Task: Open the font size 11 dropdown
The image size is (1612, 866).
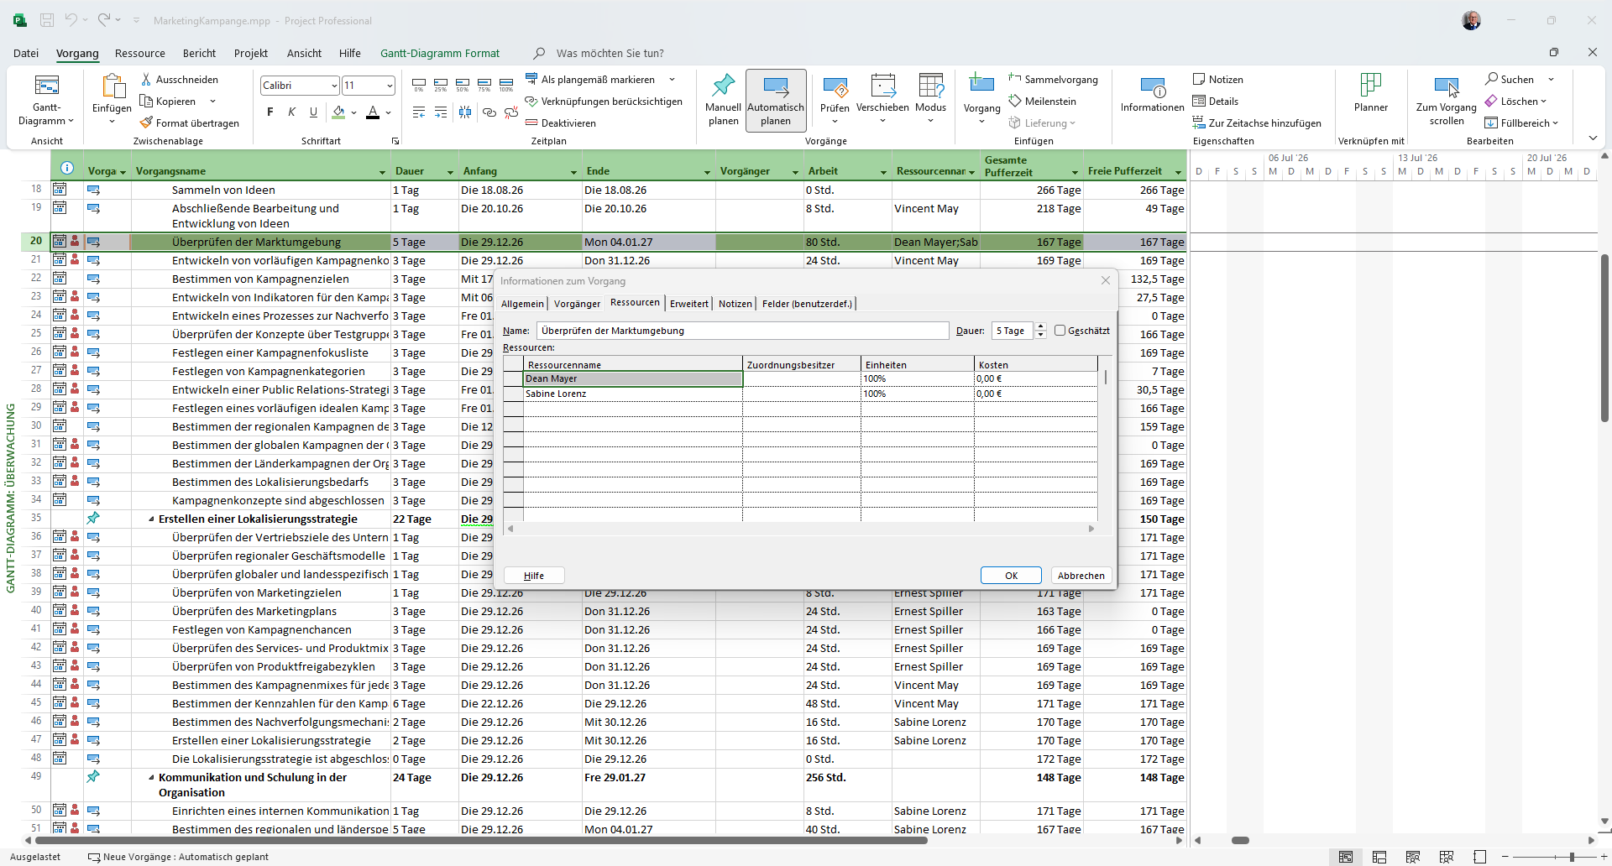Action: [390, 86]
